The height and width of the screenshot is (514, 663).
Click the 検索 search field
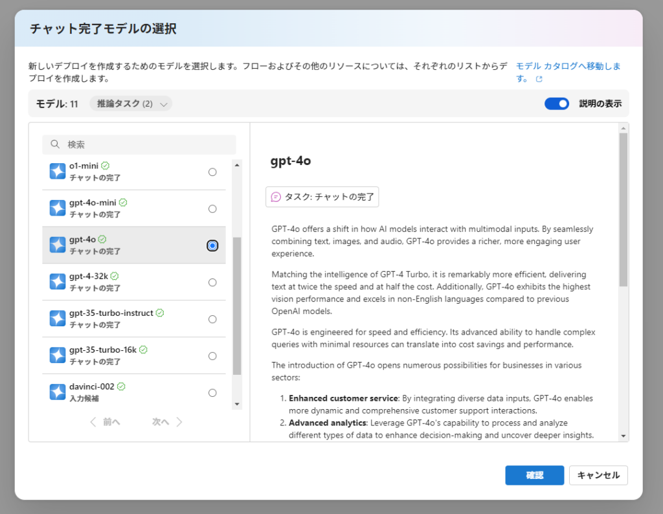click(x=139, y=144)
